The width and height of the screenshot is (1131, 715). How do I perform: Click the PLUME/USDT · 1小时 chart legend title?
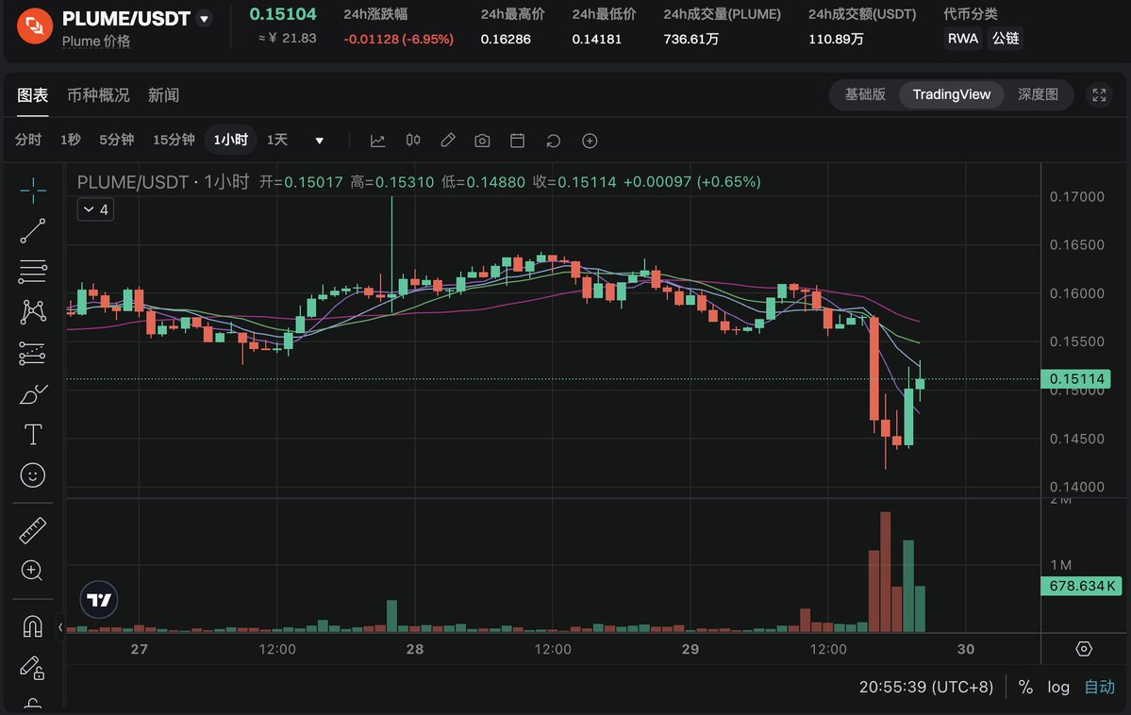coord(163,182)
